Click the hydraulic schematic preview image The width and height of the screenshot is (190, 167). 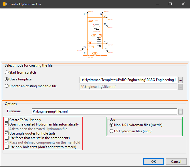[95, 34]
